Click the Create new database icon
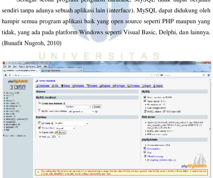 pyautogui.click(x=39, y=103)
